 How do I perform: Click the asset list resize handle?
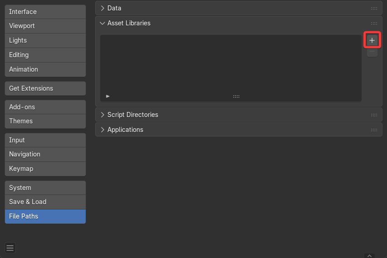(x=236, y=96)
